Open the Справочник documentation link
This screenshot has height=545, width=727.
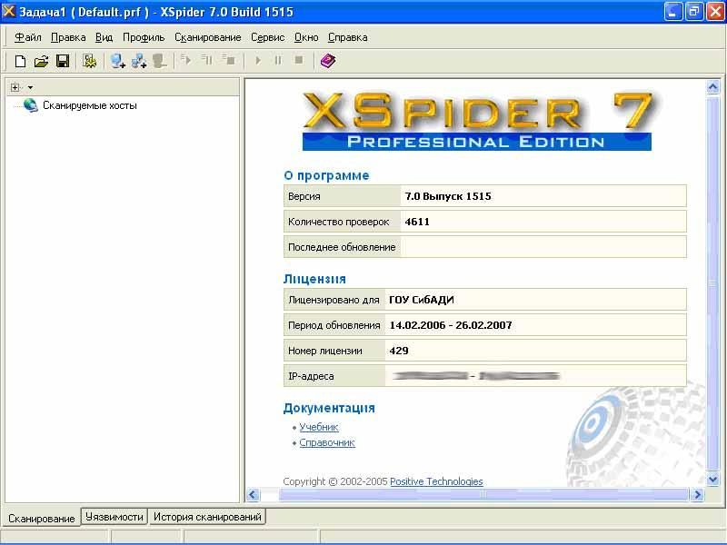point(327,442)
